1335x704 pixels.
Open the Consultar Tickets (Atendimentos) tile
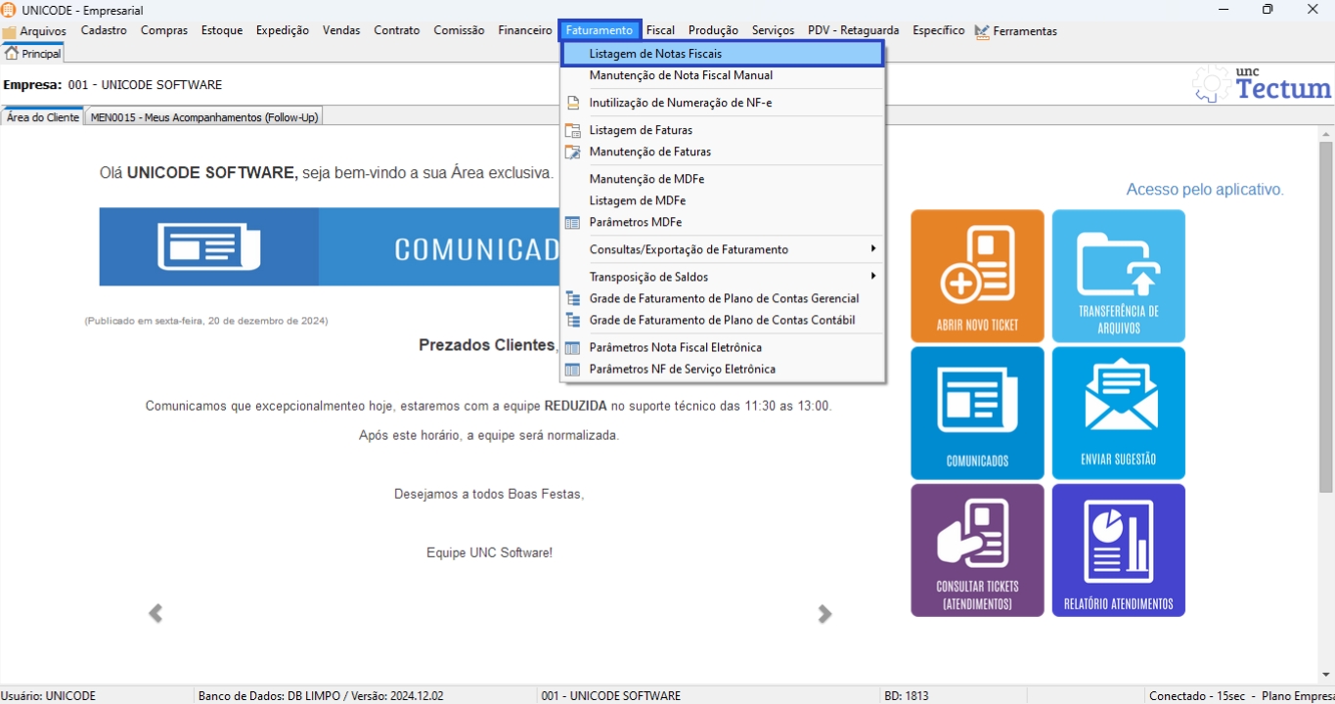pyautogui.click(x=977, y=550)
